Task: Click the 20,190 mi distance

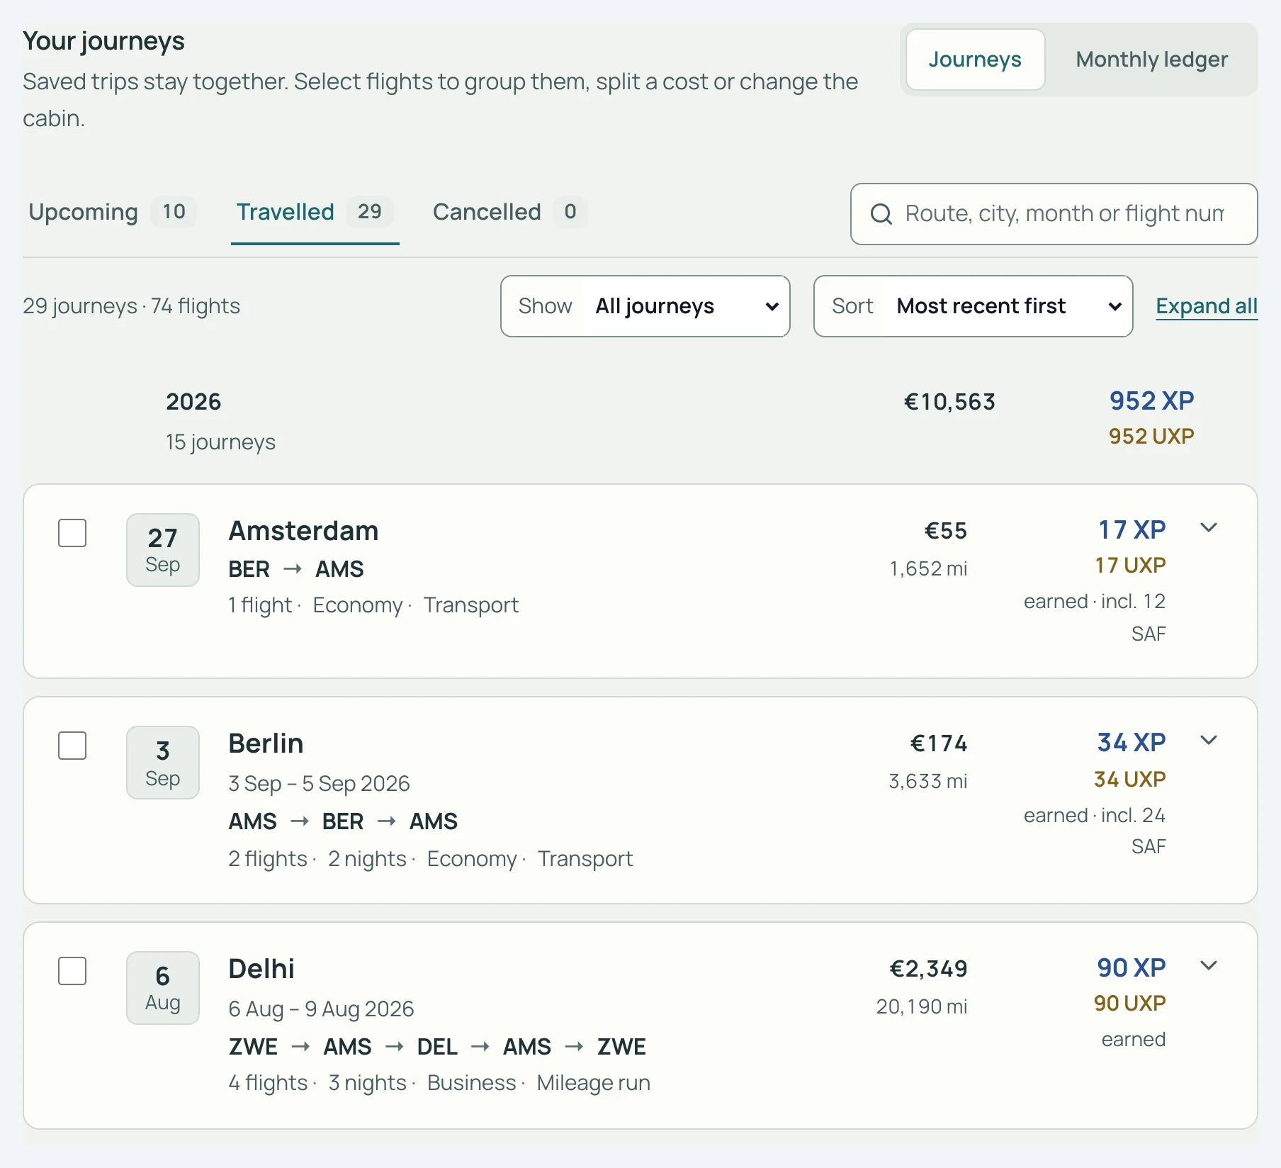Action: (922, 1006)
